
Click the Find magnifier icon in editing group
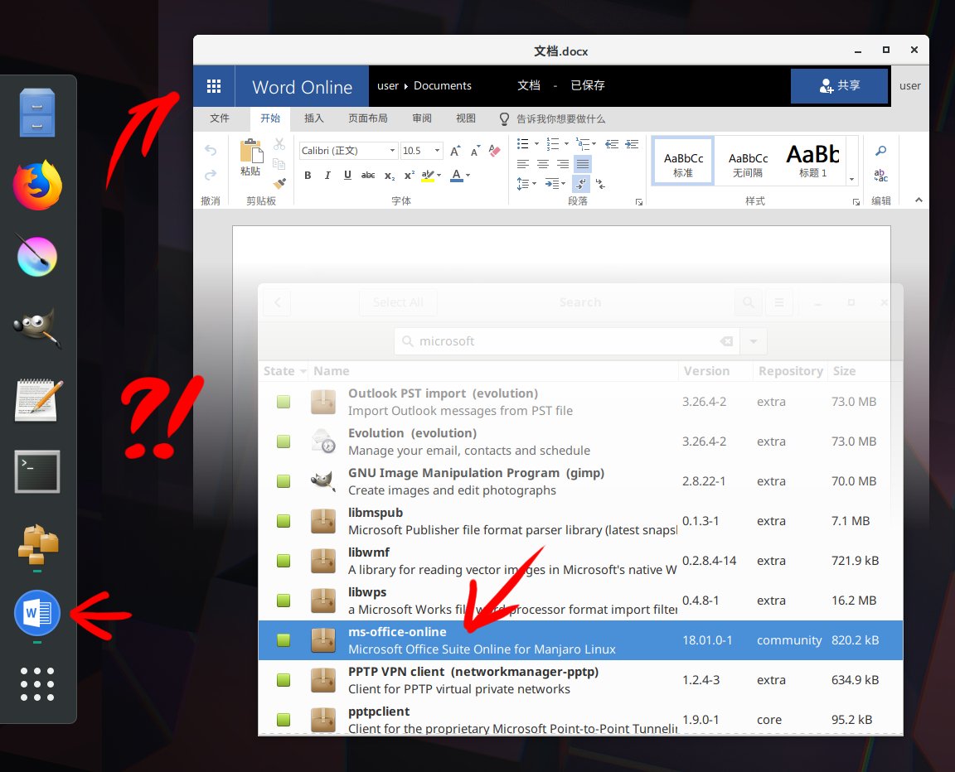(x=880, y=151)
